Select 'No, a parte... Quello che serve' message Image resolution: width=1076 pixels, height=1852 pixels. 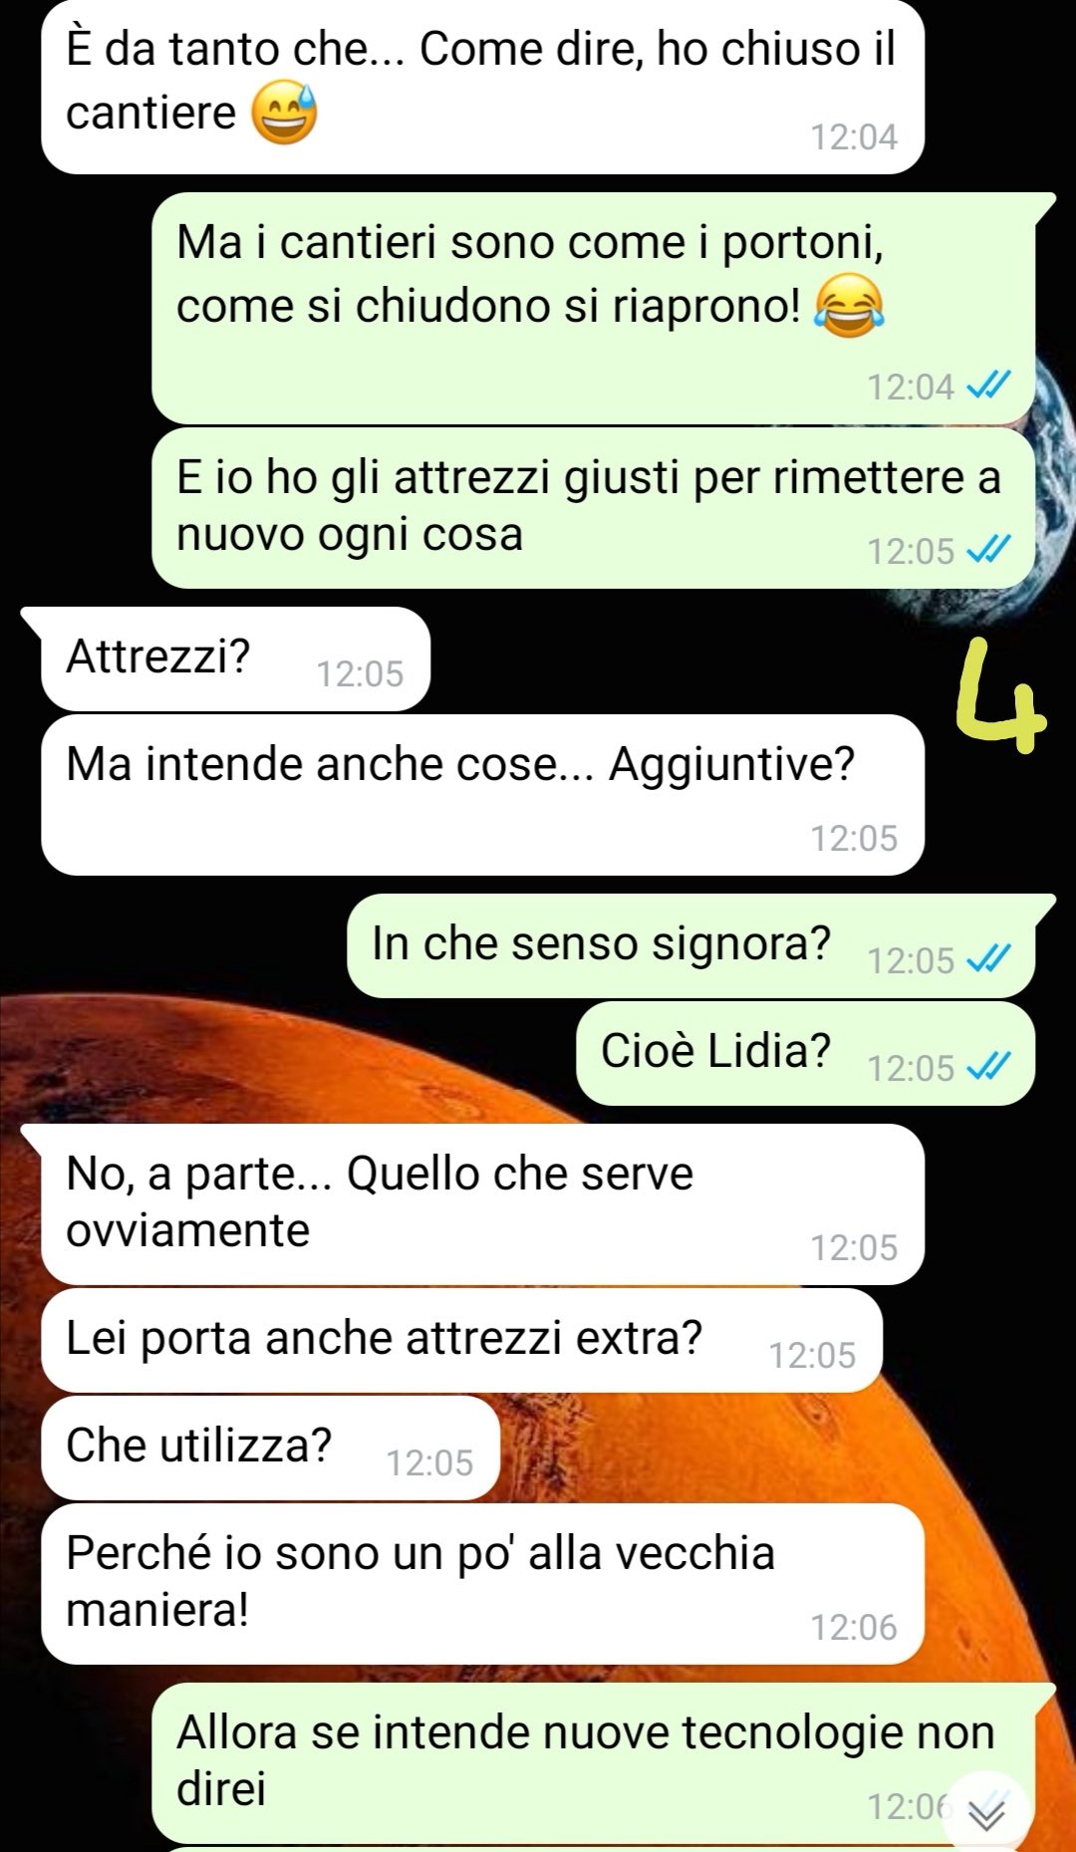pos(482,1204)
